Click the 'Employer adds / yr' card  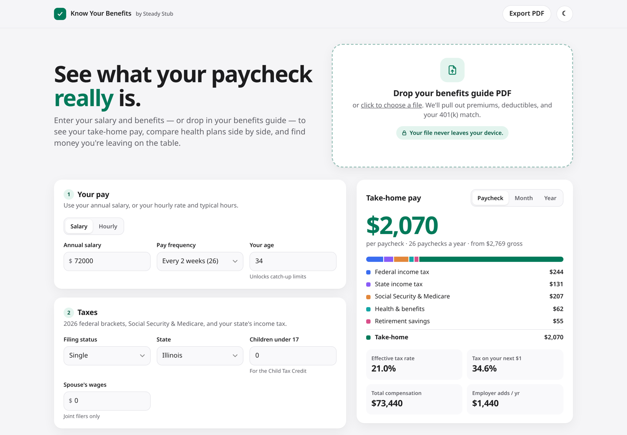pyautogui.click(x=515, y=399)
